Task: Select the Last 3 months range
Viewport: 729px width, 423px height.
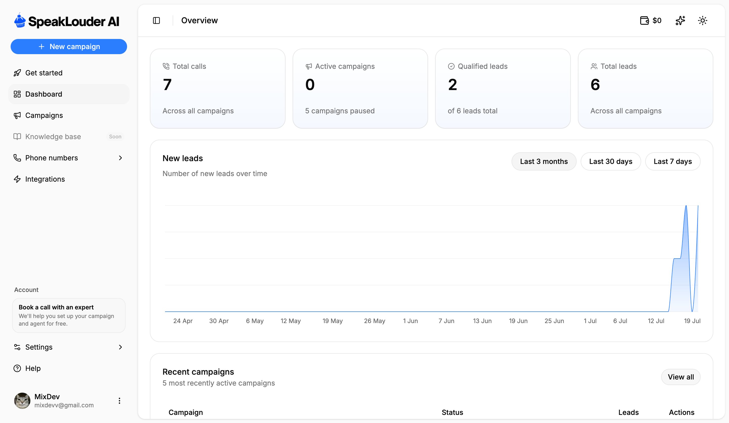Action: click(544, 161)
